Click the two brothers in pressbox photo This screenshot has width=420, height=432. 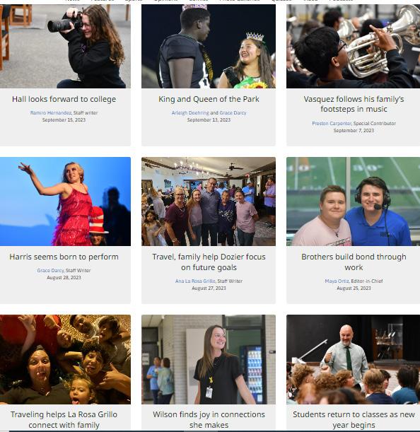point(353,202)
